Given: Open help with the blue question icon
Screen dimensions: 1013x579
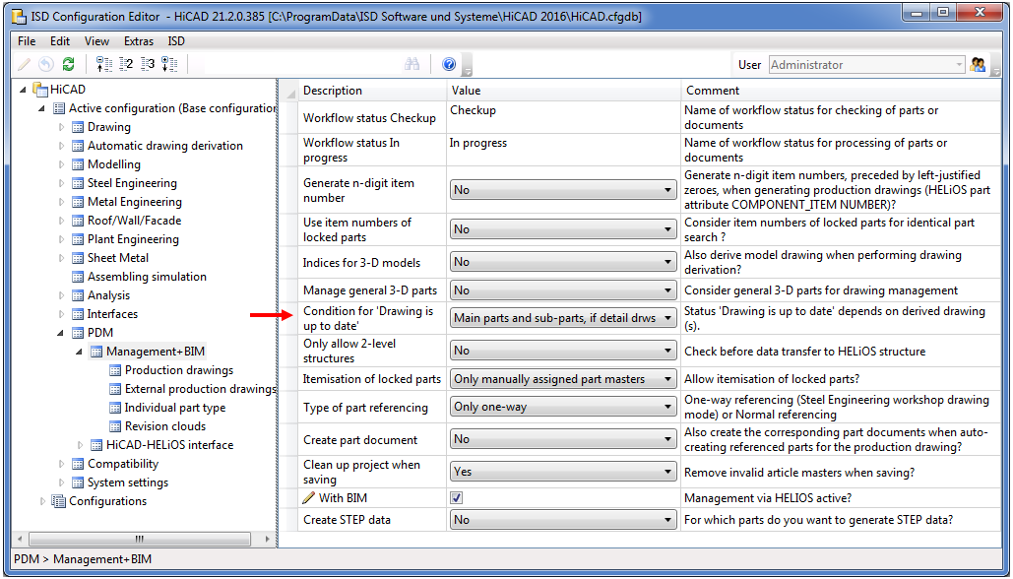Looking at the screenshot, I should (449, 64).
